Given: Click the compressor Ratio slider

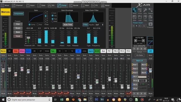Looking at the screenshot, I should (x=40, y=37).
